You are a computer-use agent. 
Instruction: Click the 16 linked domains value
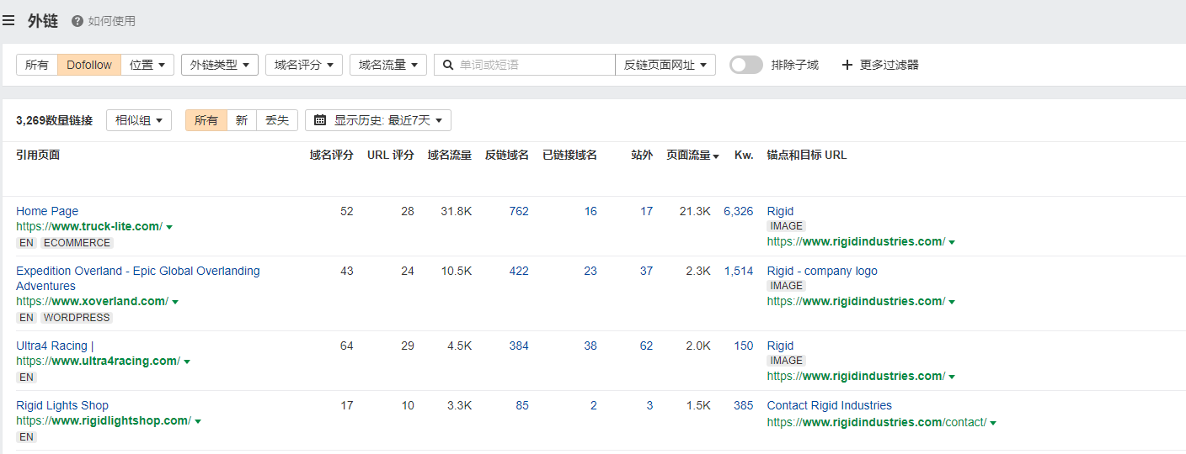(x=590, y=211)
